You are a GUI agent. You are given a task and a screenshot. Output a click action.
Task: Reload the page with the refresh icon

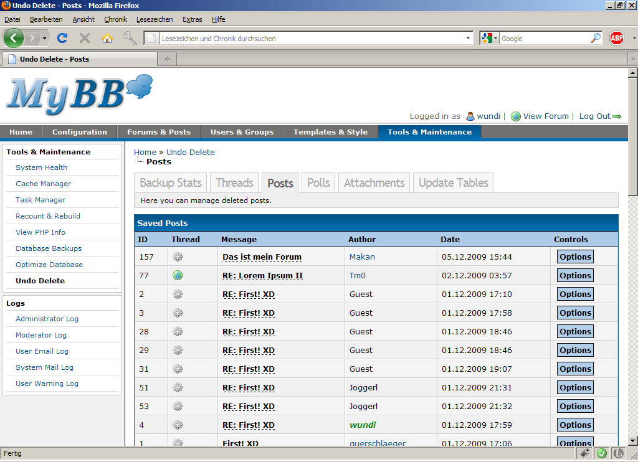[x=62, y=38]
